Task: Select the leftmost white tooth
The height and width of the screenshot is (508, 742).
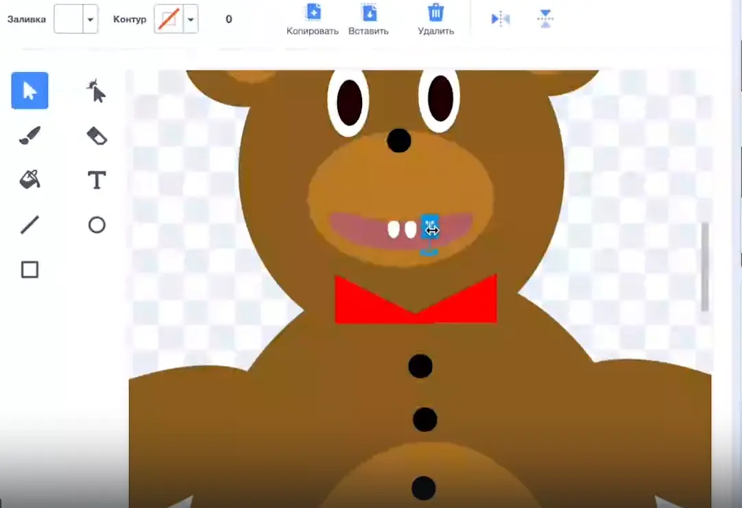Action: (393, 230)
